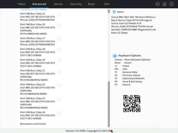This screenshot has height=133, width=178.
Task: Click 'Micron_5300_MTFDDAK7T6TDS Serial' note line
Action: pos(132,26)
